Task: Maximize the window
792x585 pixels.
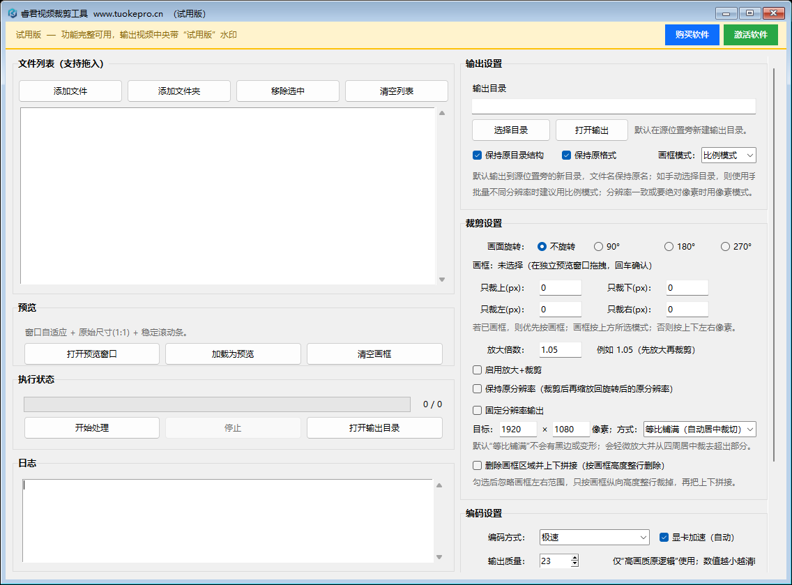Action: coord(749,14)
